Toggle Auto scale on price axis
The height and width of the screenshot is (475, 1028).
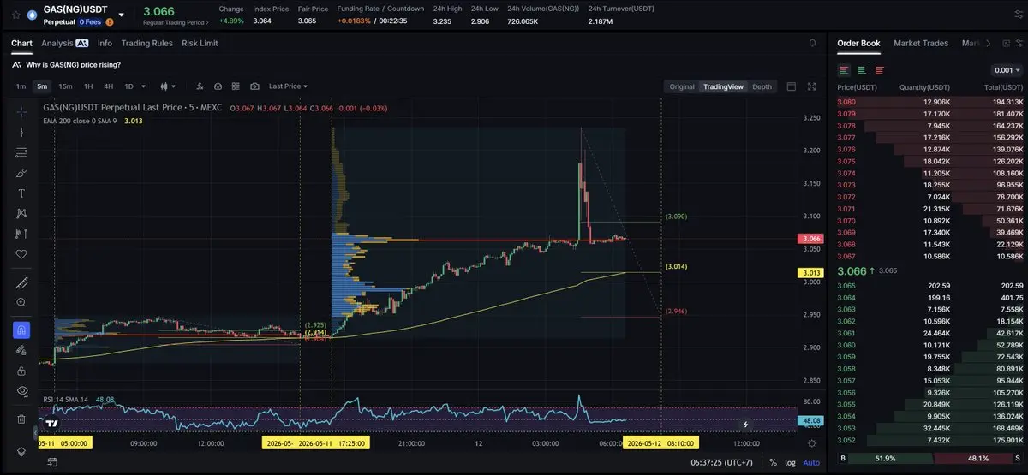pos(810,462)
